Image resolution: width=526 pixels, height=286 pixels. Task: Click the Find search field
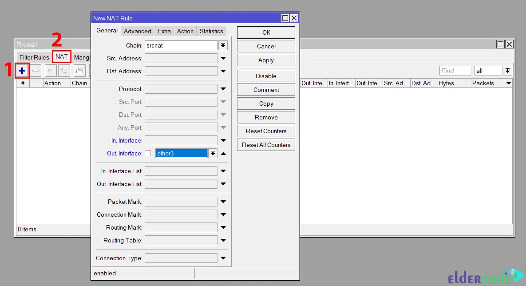[455, 71]
